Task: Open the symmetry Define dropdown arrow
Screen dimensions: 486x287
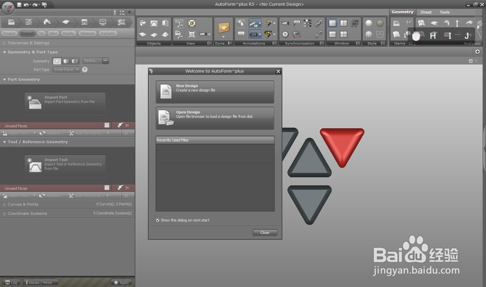Action: 105,61
